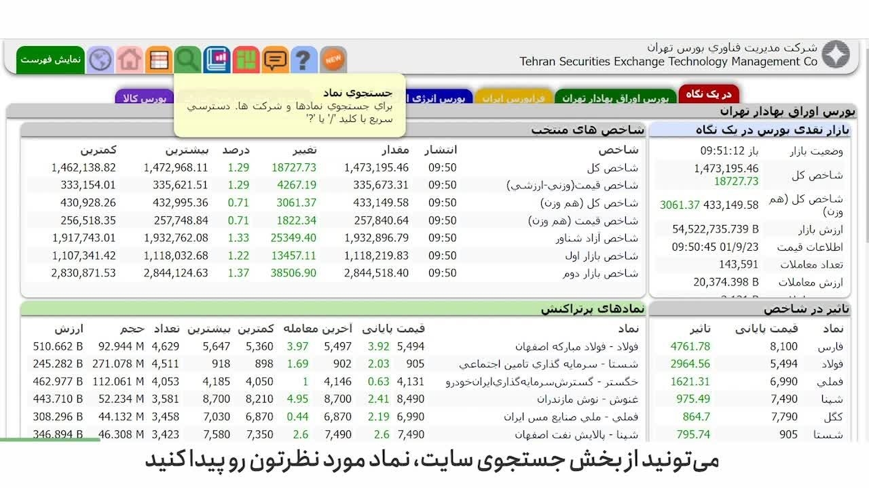Click the orange NEW badge icon

click(x=333, y=60)
